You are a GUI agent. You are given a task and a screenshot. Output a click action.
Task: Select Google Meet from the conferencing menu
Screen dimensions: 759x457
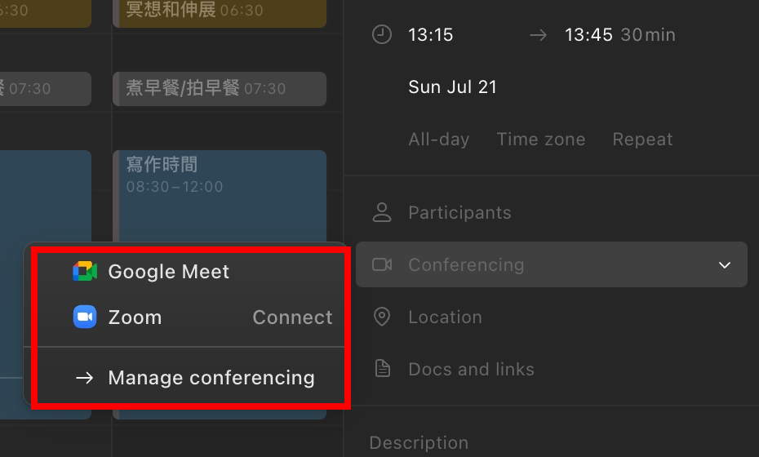pyautogui.click(x=169, y=272)
